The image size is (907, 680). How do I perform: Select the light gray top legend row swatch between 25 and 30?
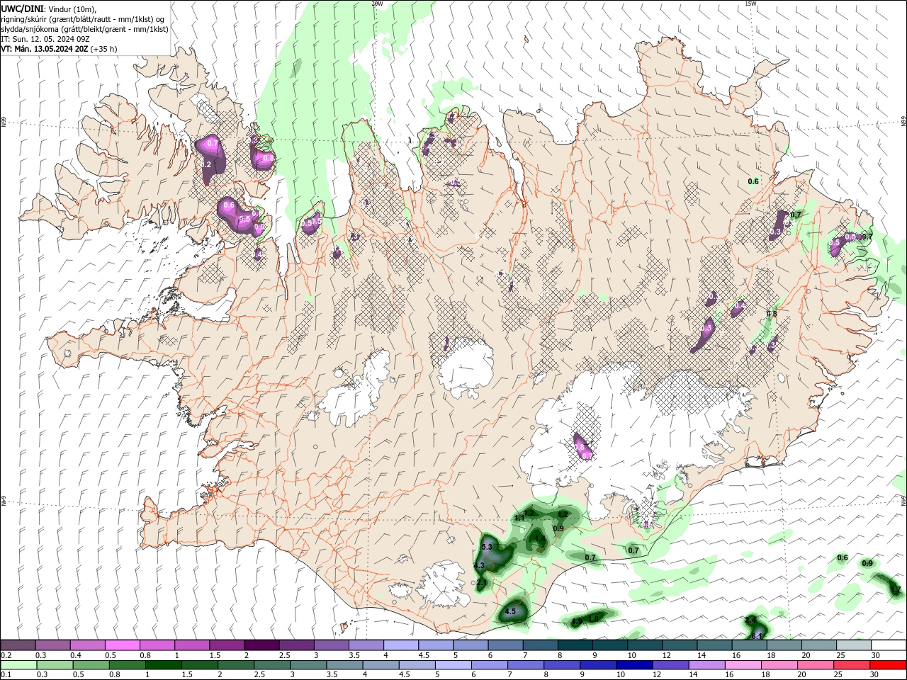click(x=854, y=645)
